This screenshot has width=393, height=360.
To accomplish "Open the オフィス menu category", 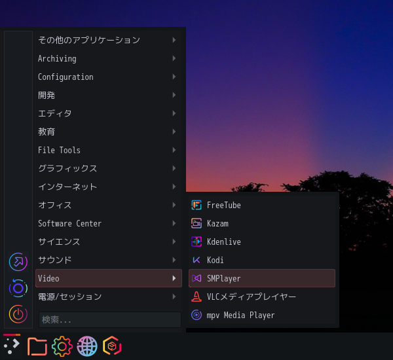I will pyautogui.click(x=109, y=205).
